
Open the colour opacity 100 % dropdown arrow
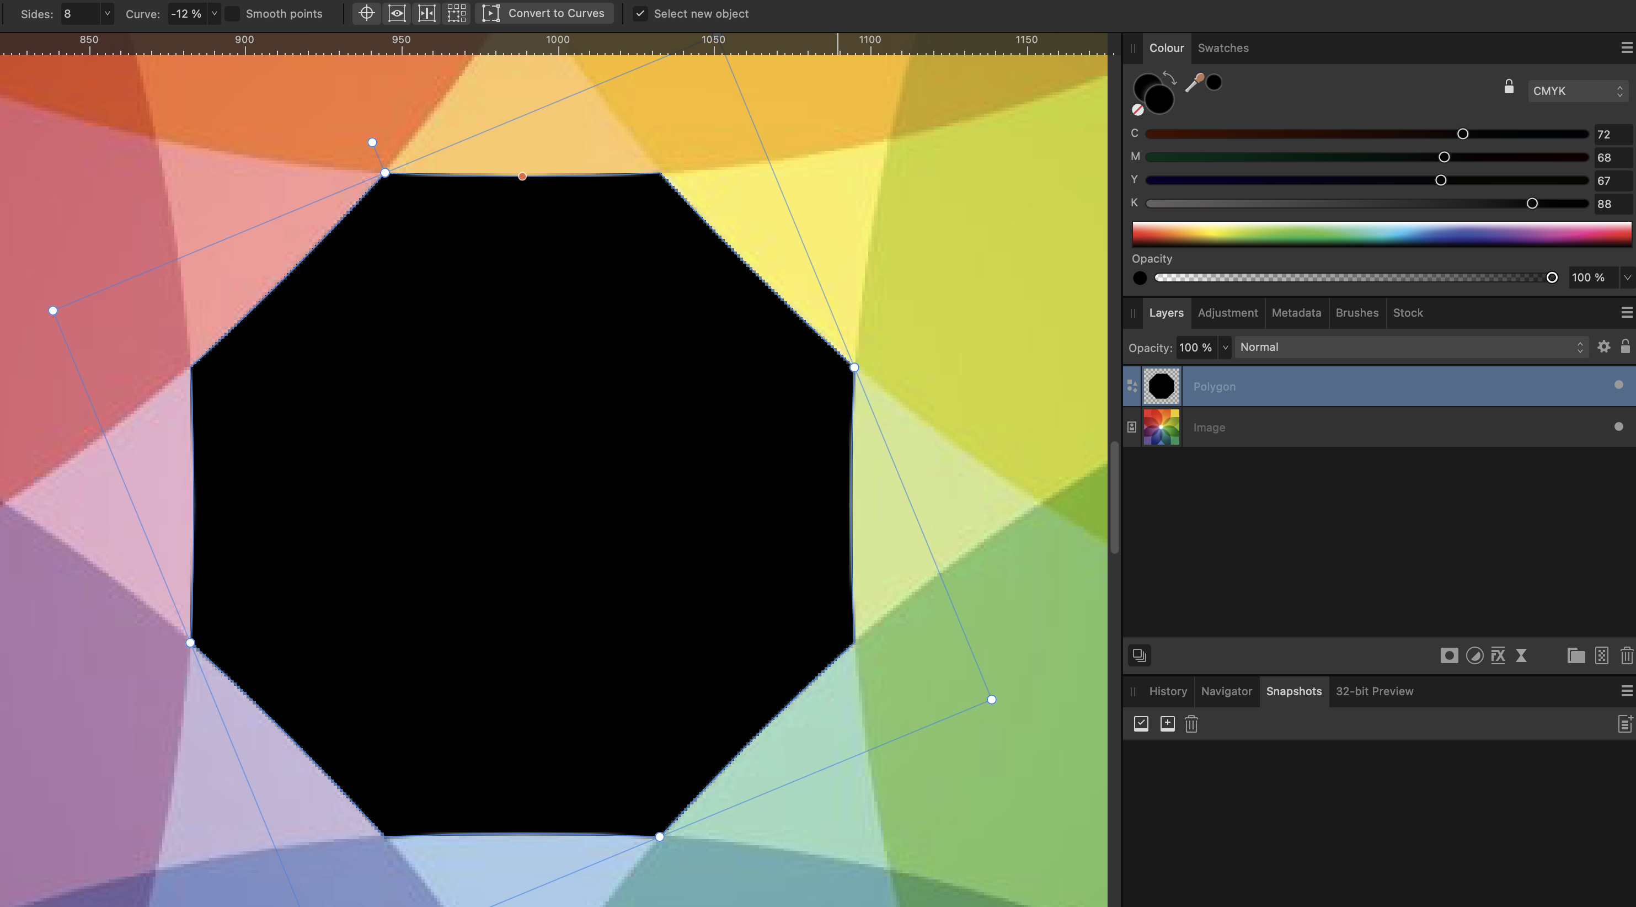[x=1627, y=278]
